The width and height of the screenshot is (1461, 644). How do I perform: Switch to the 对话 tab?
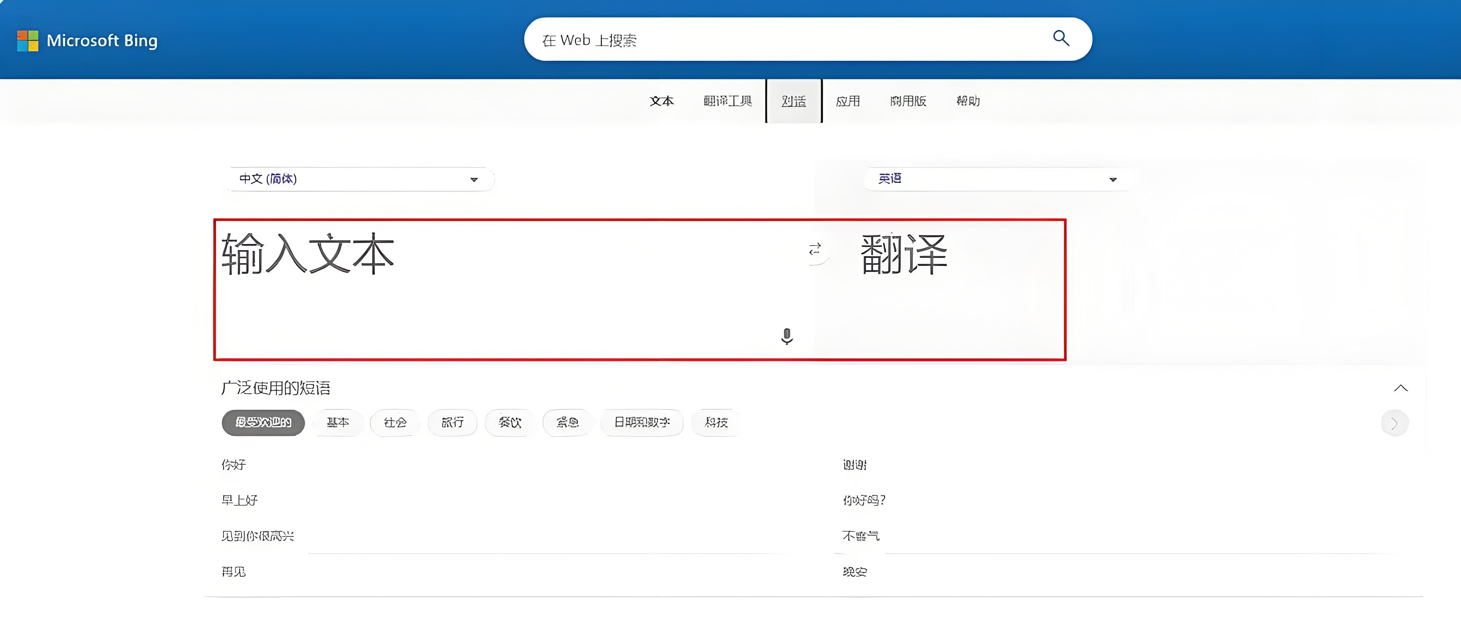793,101
